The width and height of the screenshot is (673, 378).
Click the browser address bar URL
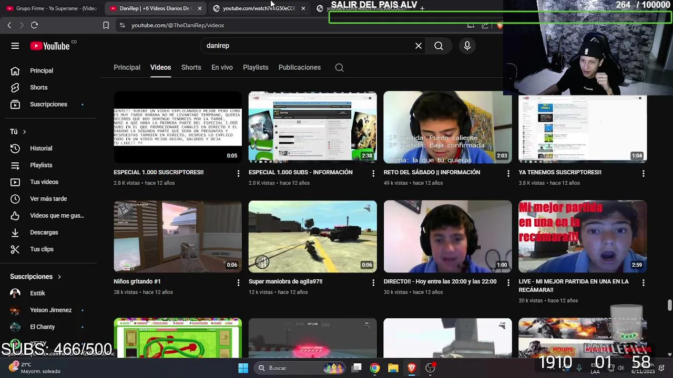point(178,25)
